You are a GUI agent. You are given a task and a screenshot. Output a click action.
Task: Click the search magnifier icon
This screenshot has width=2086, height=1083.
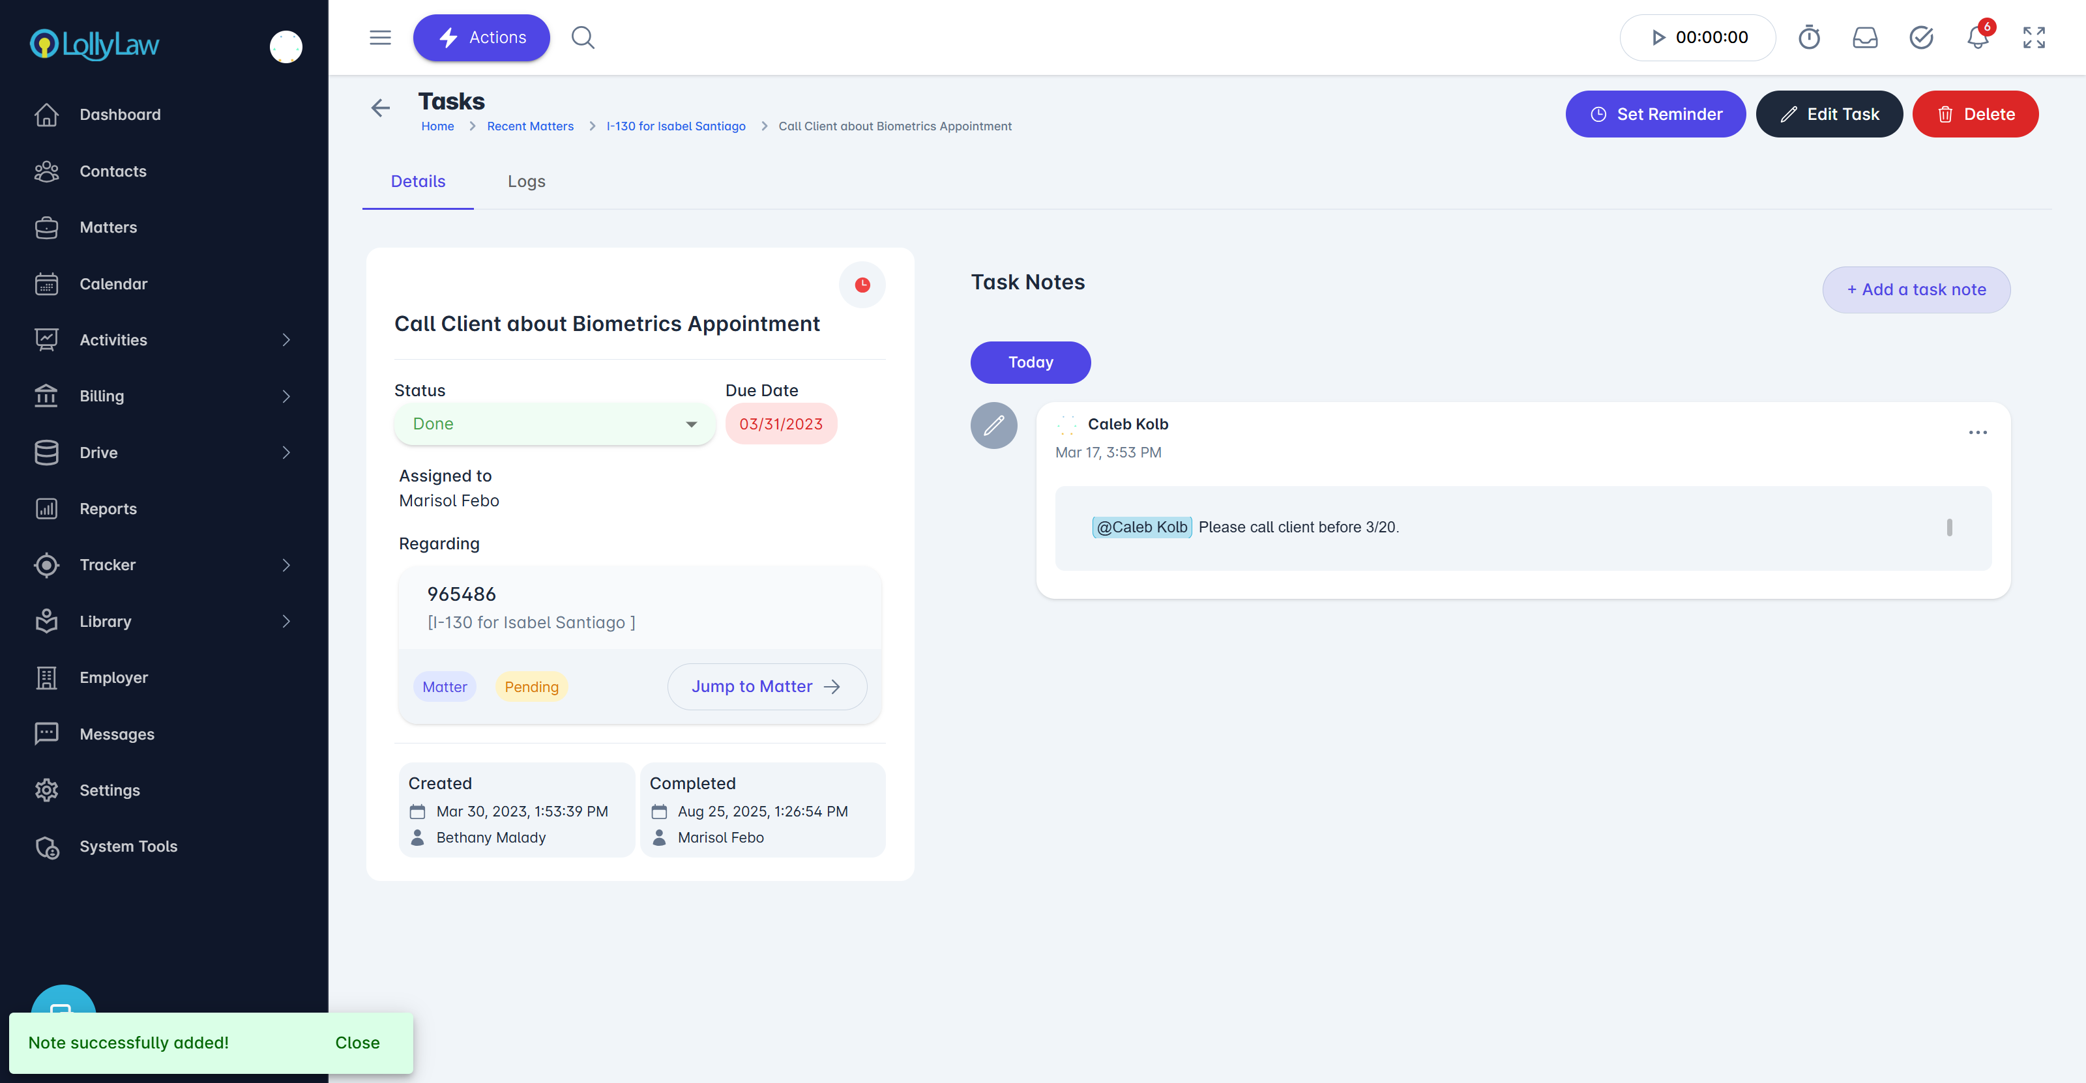click(582, 37)
